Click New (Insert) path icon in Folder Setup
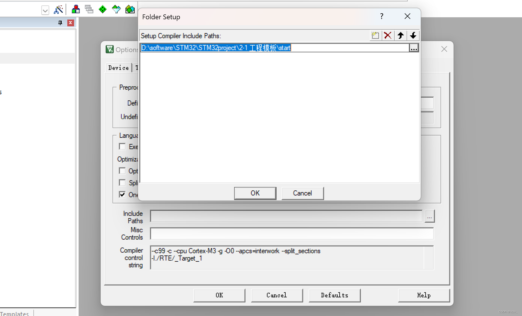This screenshot has width=522, height=316. (x=375, y=36)
